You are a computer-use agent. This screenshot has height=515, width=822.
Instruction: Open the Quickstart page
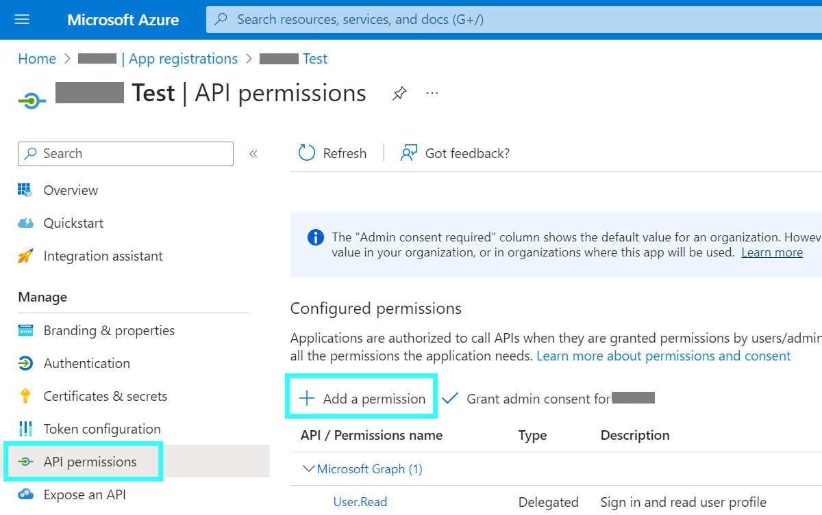73,223
